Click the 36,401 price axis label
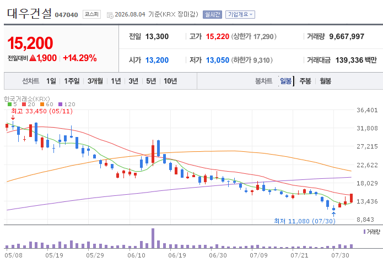The width and height of the screenshot is (383, 263). 367,110
